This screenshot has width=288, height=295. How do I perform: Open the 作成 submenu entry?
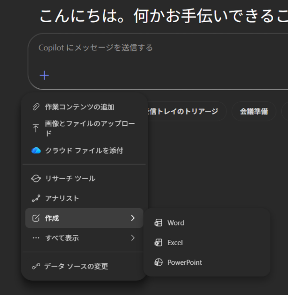(x=84, y=218)
